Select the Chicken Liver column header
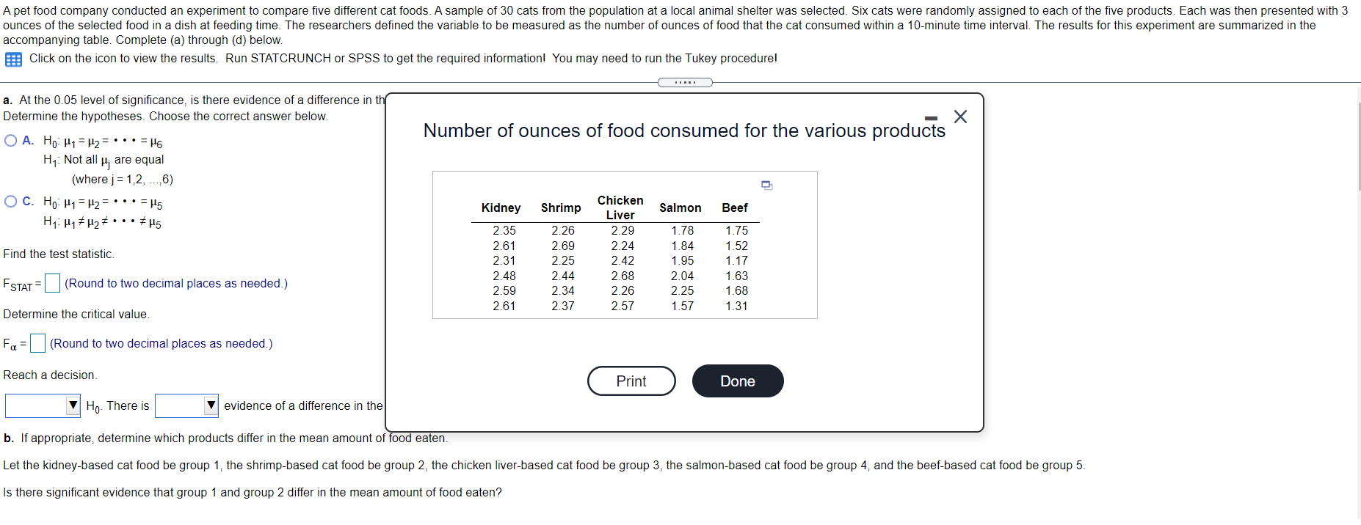The width and height of the screenshot is (1361, 525). pos(620,207)
